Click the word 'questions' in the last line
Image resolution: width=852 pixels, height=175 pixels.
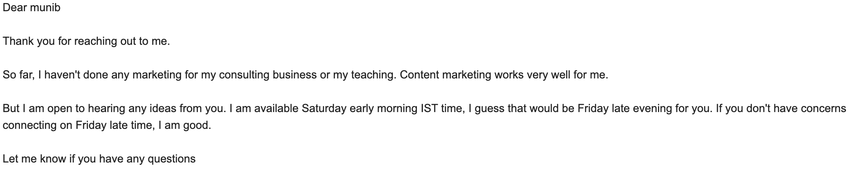pos(172,159)
